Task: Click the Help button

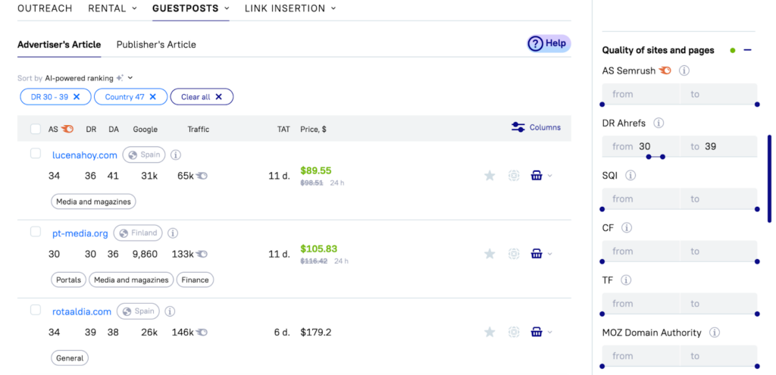Action: click(548, 44)
